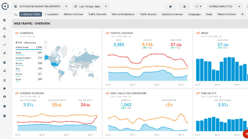Click the bug icon at the sidebar bottom
This screenshot has height=139, width=248.
point(4,116)
